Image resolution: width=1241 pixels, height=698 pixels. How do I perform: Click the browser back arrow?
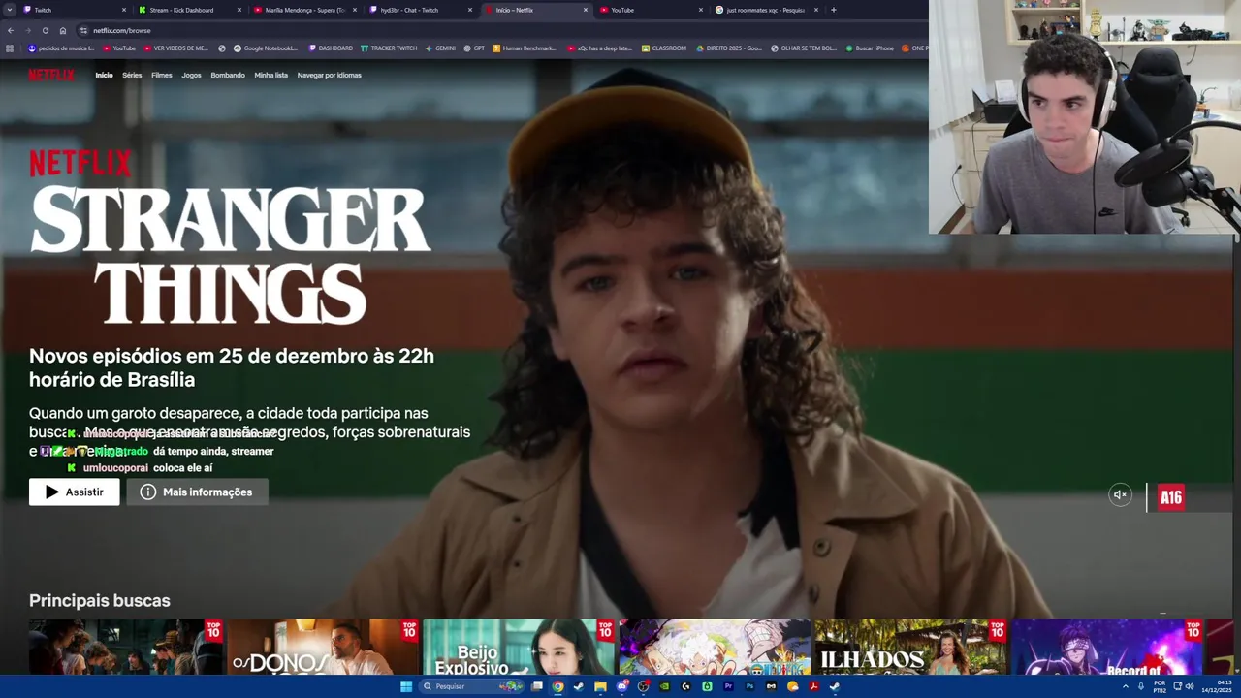[x=11, y=30]
